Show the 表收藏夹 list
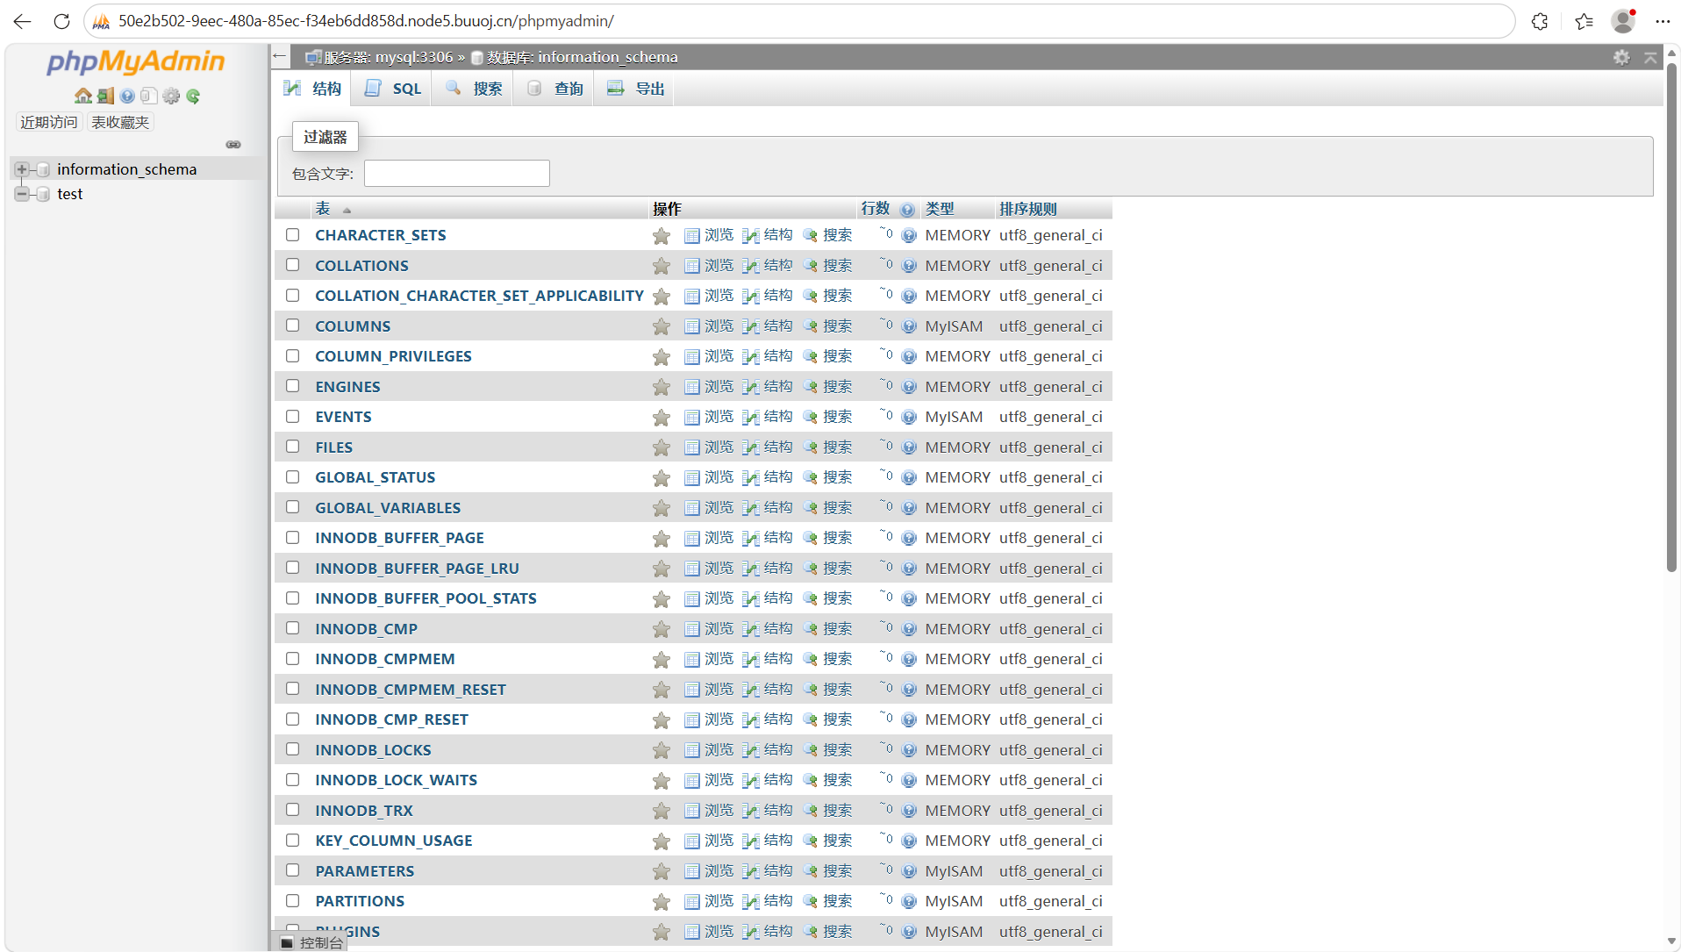This screenshot has height=952, width=1681. (x=120, y=122)
